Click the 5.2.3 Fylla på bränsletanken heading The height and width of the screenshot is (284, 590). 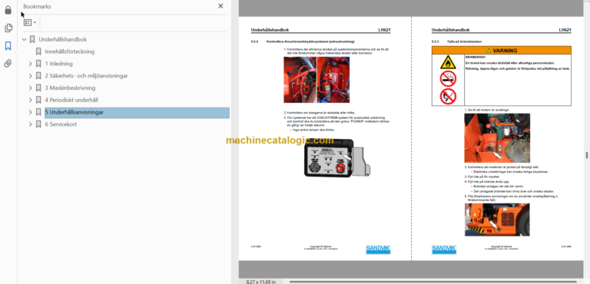click(x=457, y=41)
